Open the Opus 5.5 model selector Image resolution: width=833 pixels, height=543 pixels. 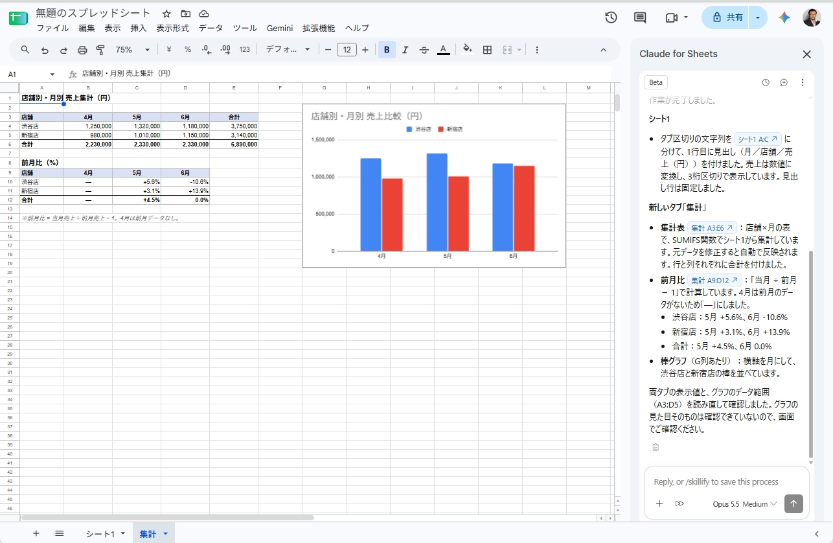click(744, 503)
